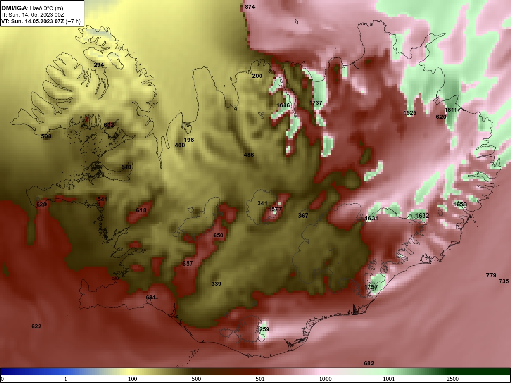Click the map value 735
511x383 pixels.
(504, 281)
